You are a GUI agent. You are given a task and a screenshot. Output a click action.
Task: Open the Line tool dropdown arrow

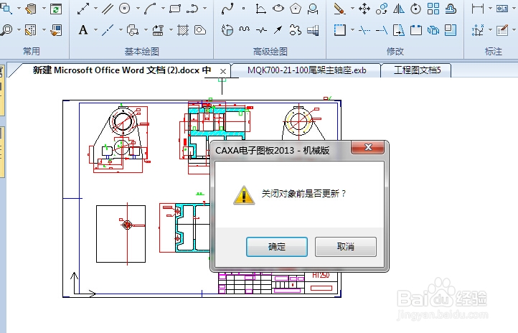[95, 9]
